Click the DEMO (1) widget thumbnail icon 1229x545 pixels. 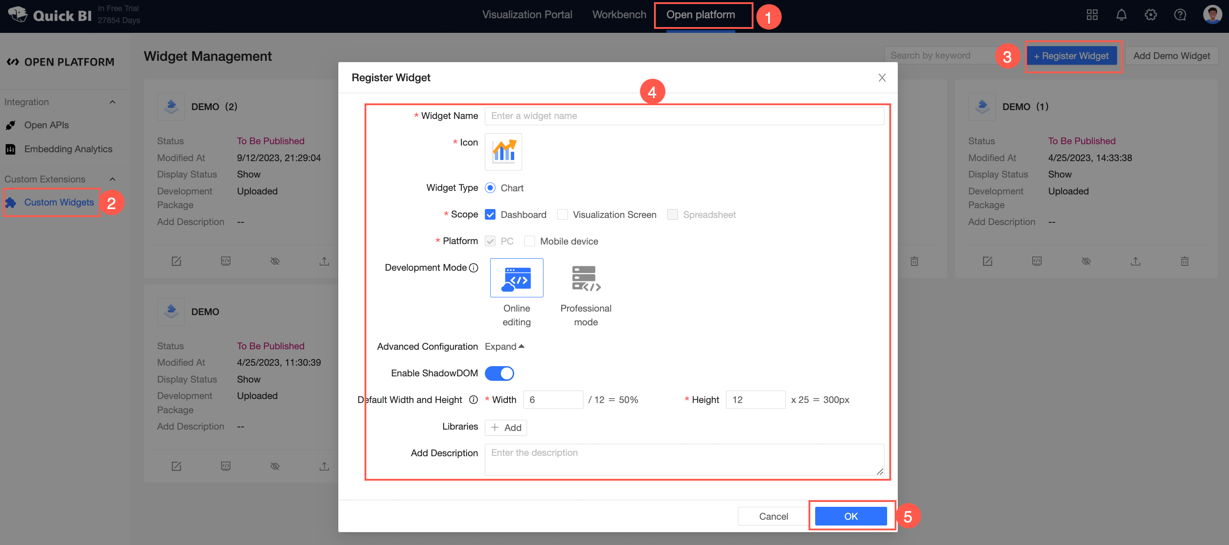(982, 107)
